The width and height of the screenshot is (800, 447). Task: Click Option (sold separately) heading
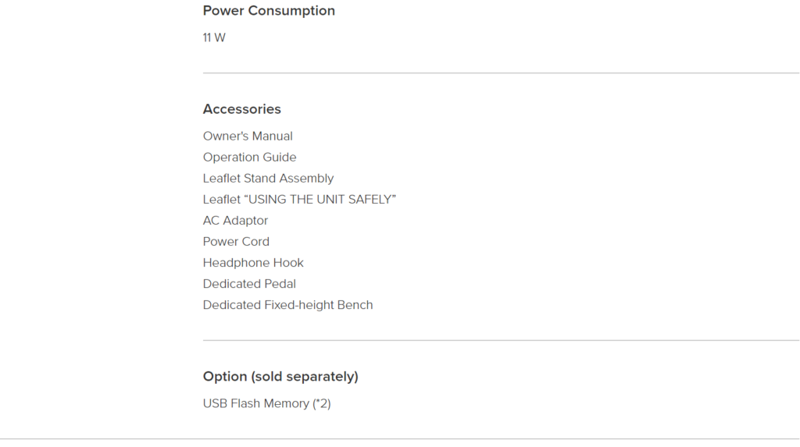[x=280, y=377]
